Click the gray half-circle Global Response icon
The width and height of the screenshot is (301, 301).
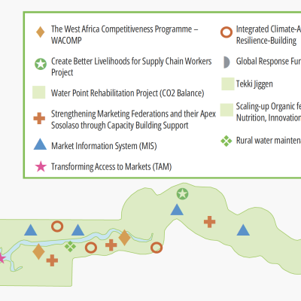tap(227, 62)
